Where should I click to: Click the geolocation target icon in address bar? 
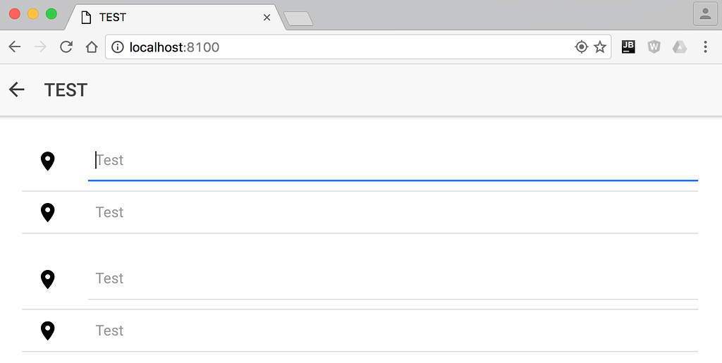pyautogui.click(x=582, y=47)
